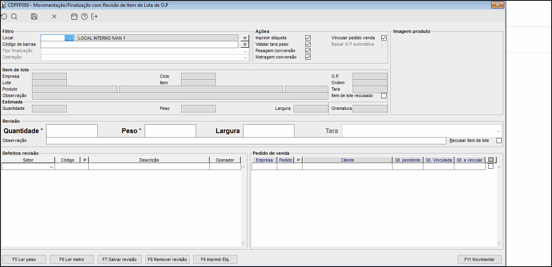Image resolution: width=552 pixels, height=267 pixels.
Task: Open the Operação dropdown
Action: pyautogui.click(x=245, y=57)
